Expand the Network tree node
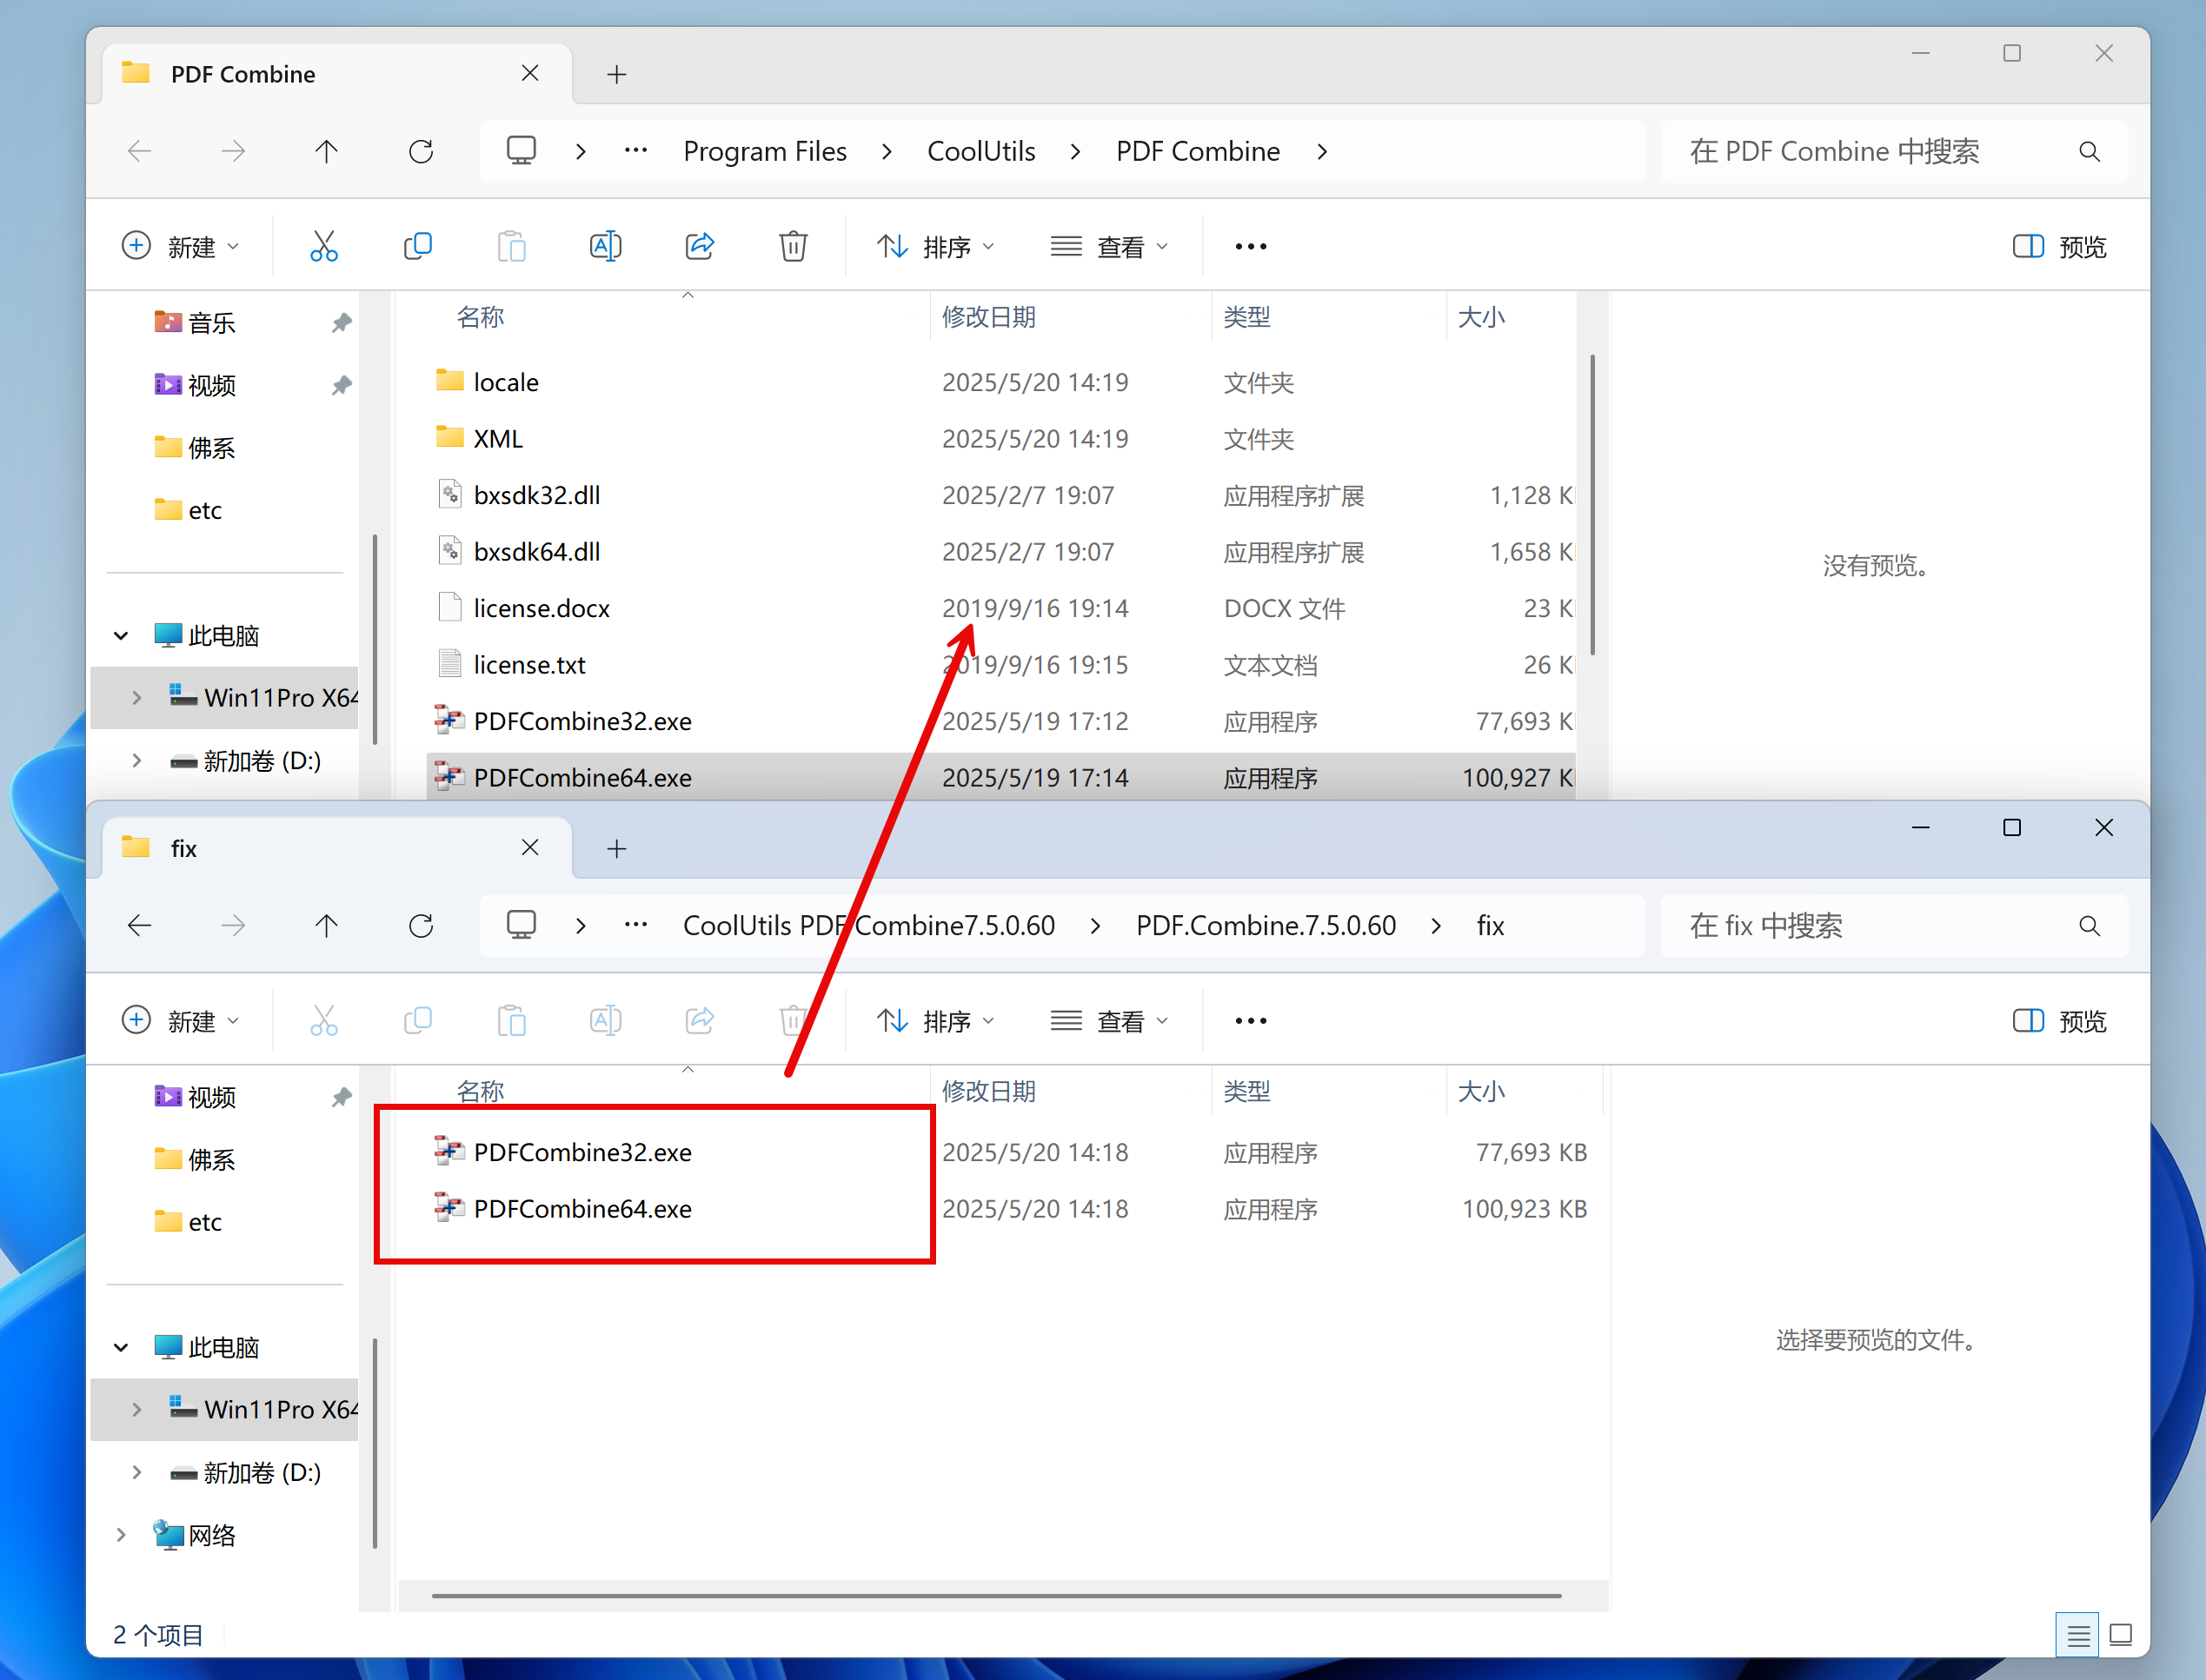This screenshot has height=1680, width=2206. [121, 1534]
